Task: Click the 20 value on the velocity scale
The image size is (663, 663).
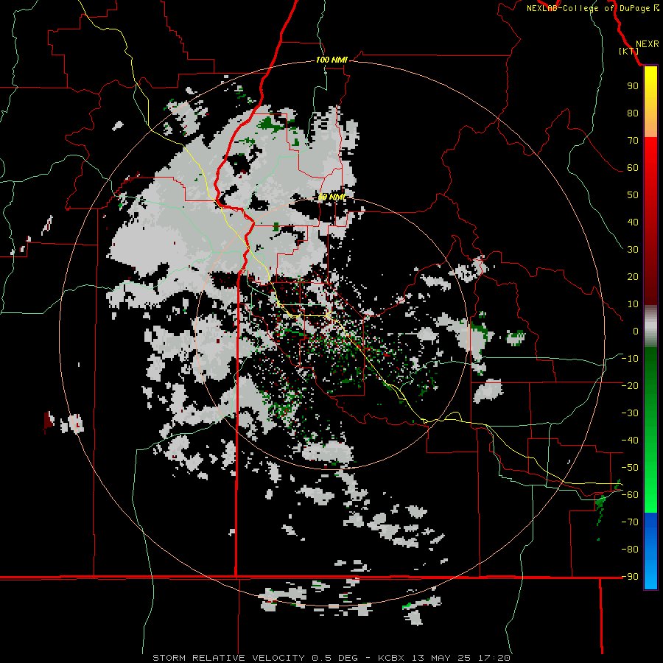Action: [x=633, y=276]
